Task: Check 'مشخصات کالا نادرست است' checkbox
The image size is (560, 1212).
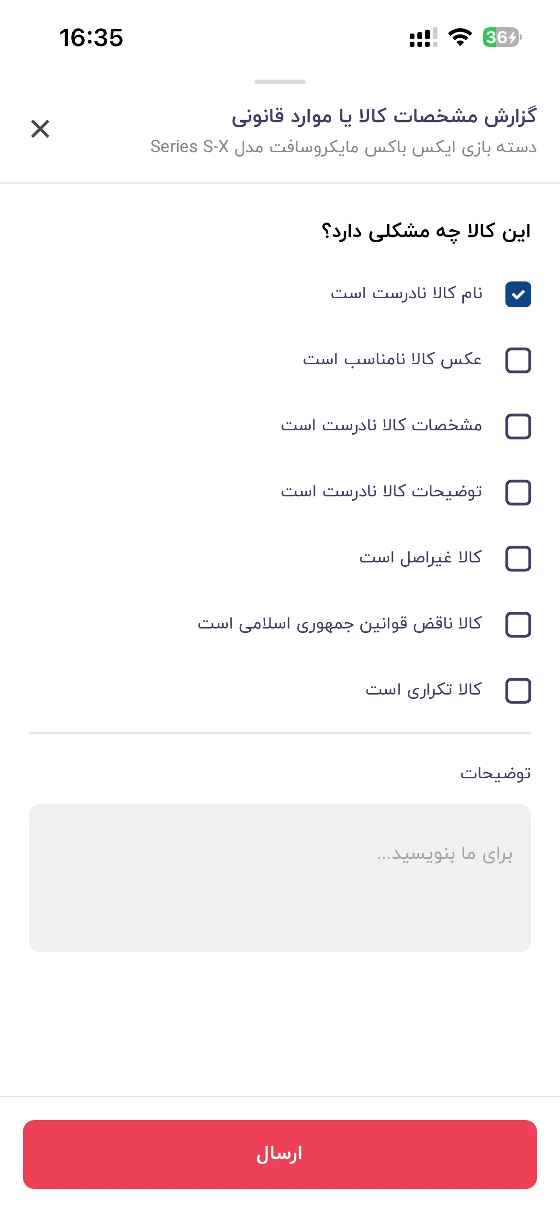Action: tap(518, 426)
